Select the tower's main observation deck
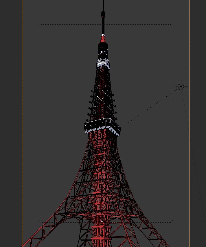This screenshot has height=247, width=206. point(102,127)
